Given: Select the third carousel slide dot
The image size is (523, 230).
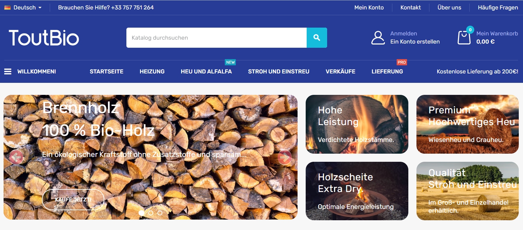Looking at the screenshot, I should coord(160,213).
